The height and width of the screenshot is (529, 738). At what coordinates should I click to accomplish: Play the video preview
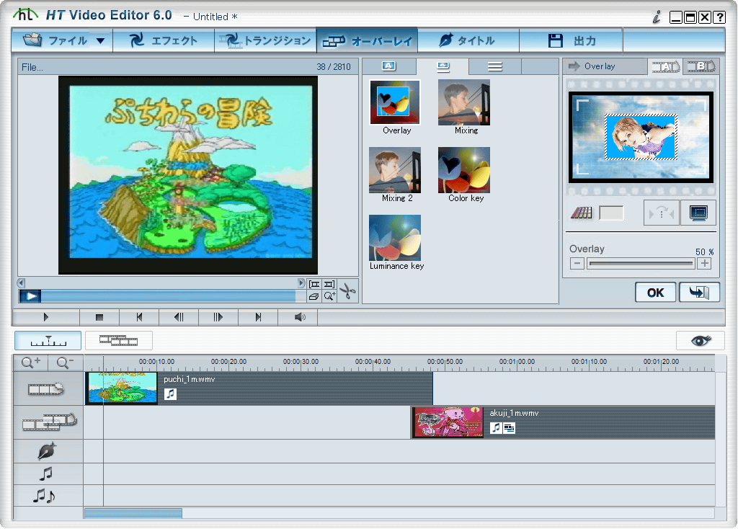coord(46,317)
